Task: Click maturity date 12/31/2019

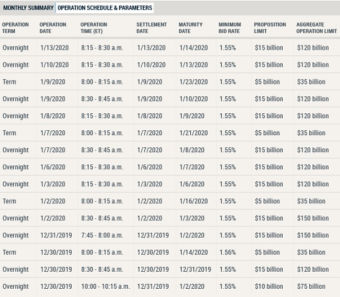Action: pyautogui.click(x=195, y=269)
